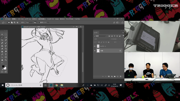Select the Hand tool
This screenshot has height=101, width=180.
pos(2,60)
